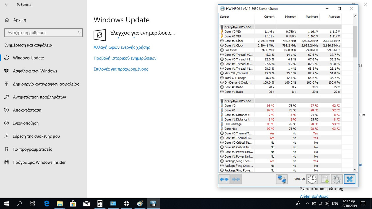The image size is (372, 209).
Task: Click the Minimum column header
Action: click(x=287, y=17)
